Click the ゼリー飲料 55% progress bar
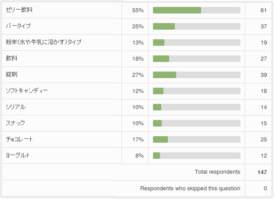The height and width of the screenshot is (199, 275). [x=196, y=10]
